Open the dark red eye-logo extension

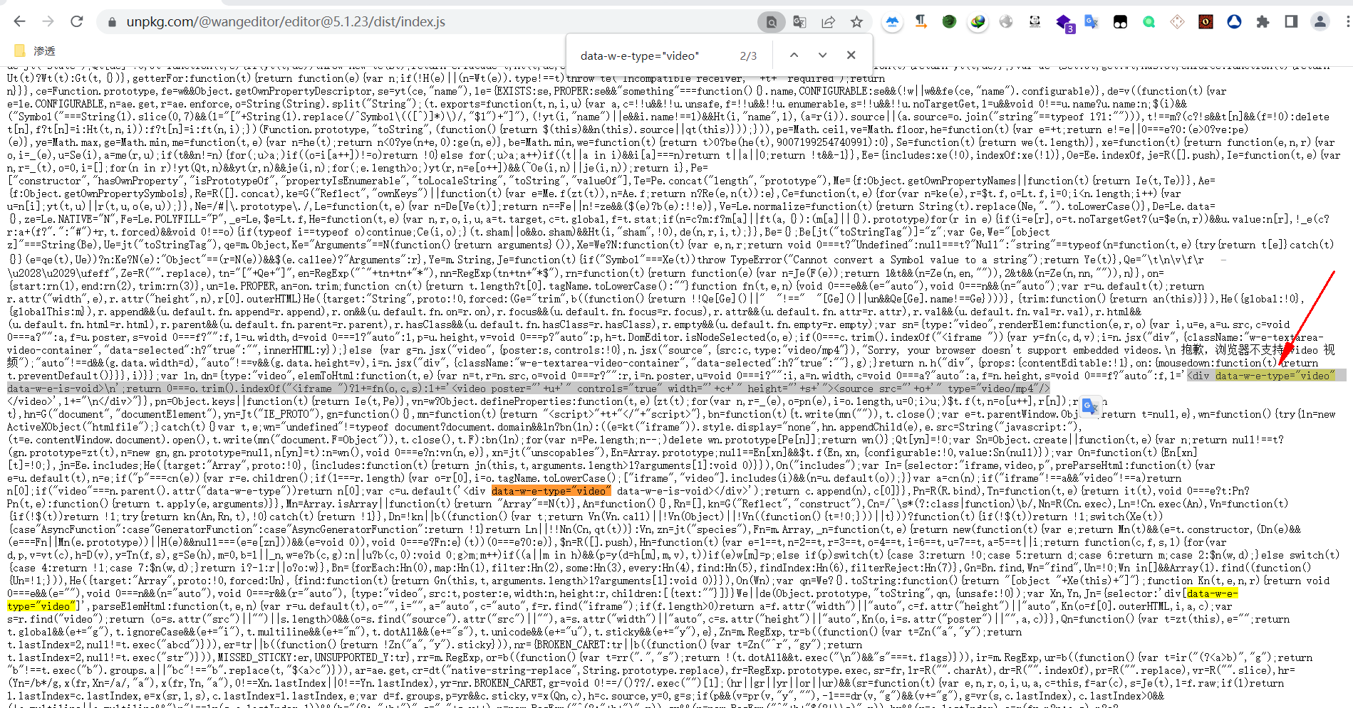[1206, 22]
